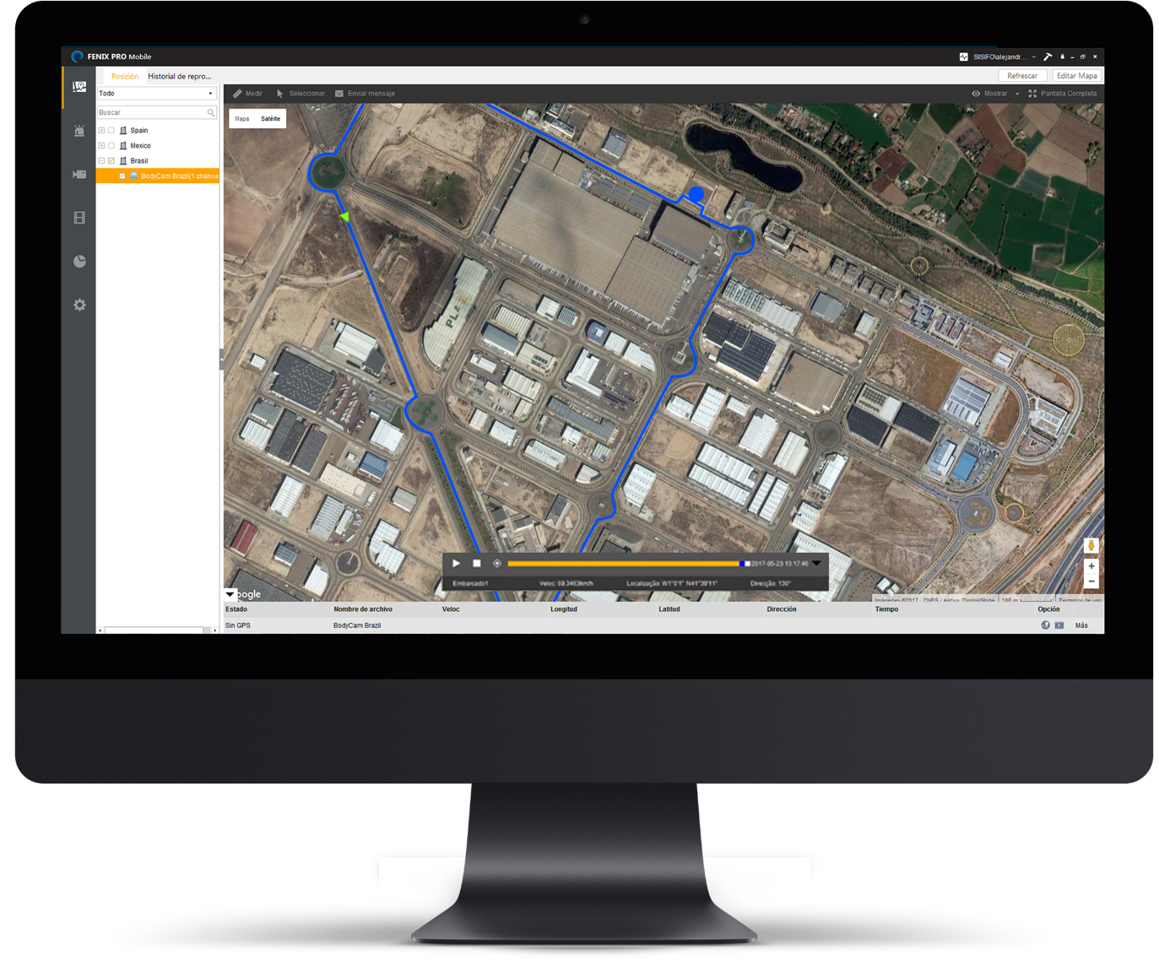
Task: Open the film playback sidebar section
Action: click(x=79, y=218)
